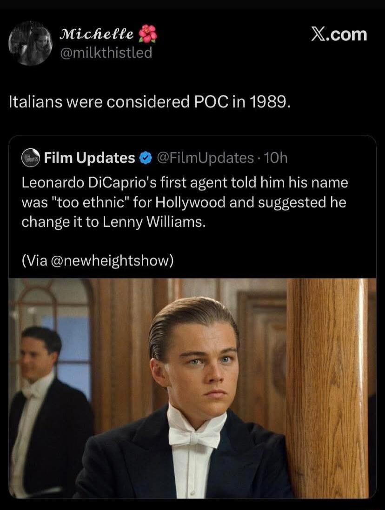Click the "(Via" text before the mention
Image resolution: width=385 pixels, height=510 pixels.
pos(34,261)
